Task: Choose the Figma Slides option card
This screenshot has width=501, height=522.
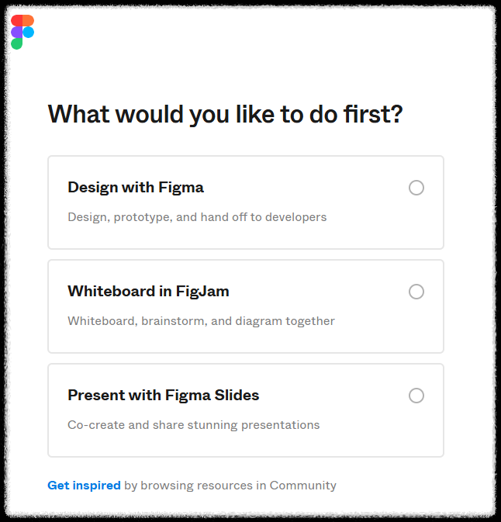Action: [x=246, y=410]
